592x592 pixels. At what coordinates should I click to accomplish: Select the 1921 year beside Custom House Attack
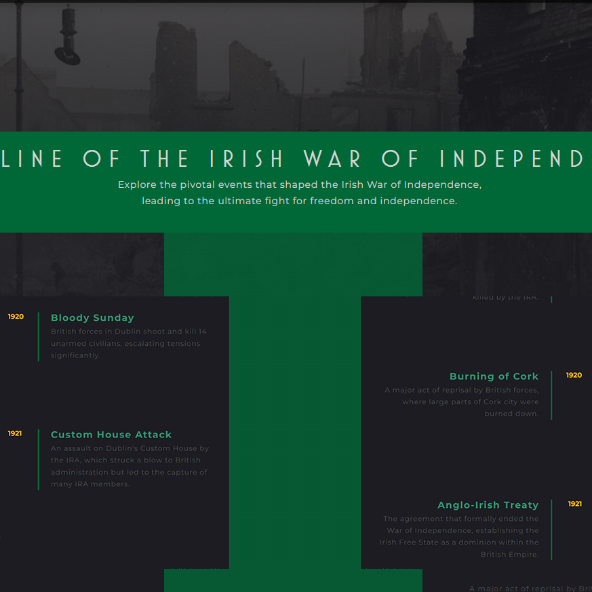(x=15, y=433)
